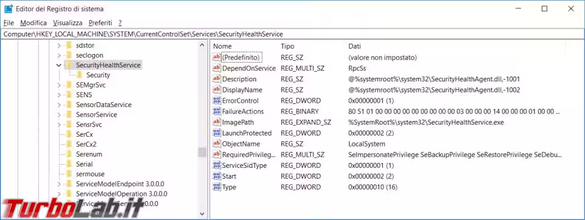Image resolution: width=585 pixels, height=220 pixels.
Task: Click the sermouse folder icon
Action: 69,174
